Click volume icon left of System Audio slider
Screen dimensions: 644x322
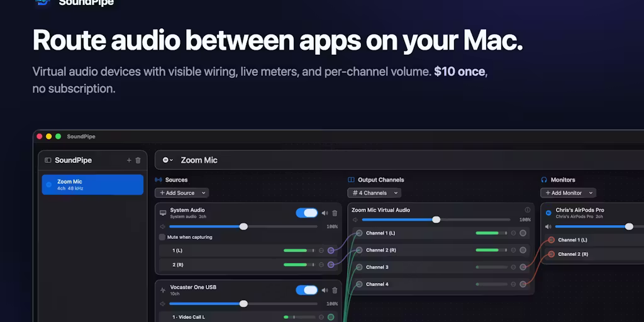click(163, 226)
